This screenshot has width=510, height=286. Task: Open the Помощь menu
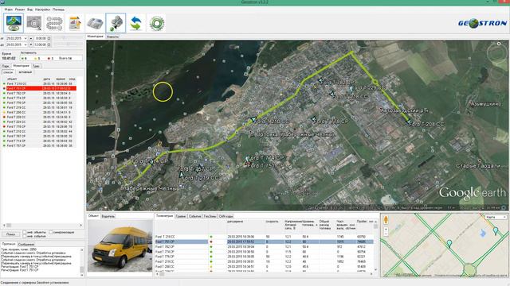pyautogui.click(x=58, y=10)
